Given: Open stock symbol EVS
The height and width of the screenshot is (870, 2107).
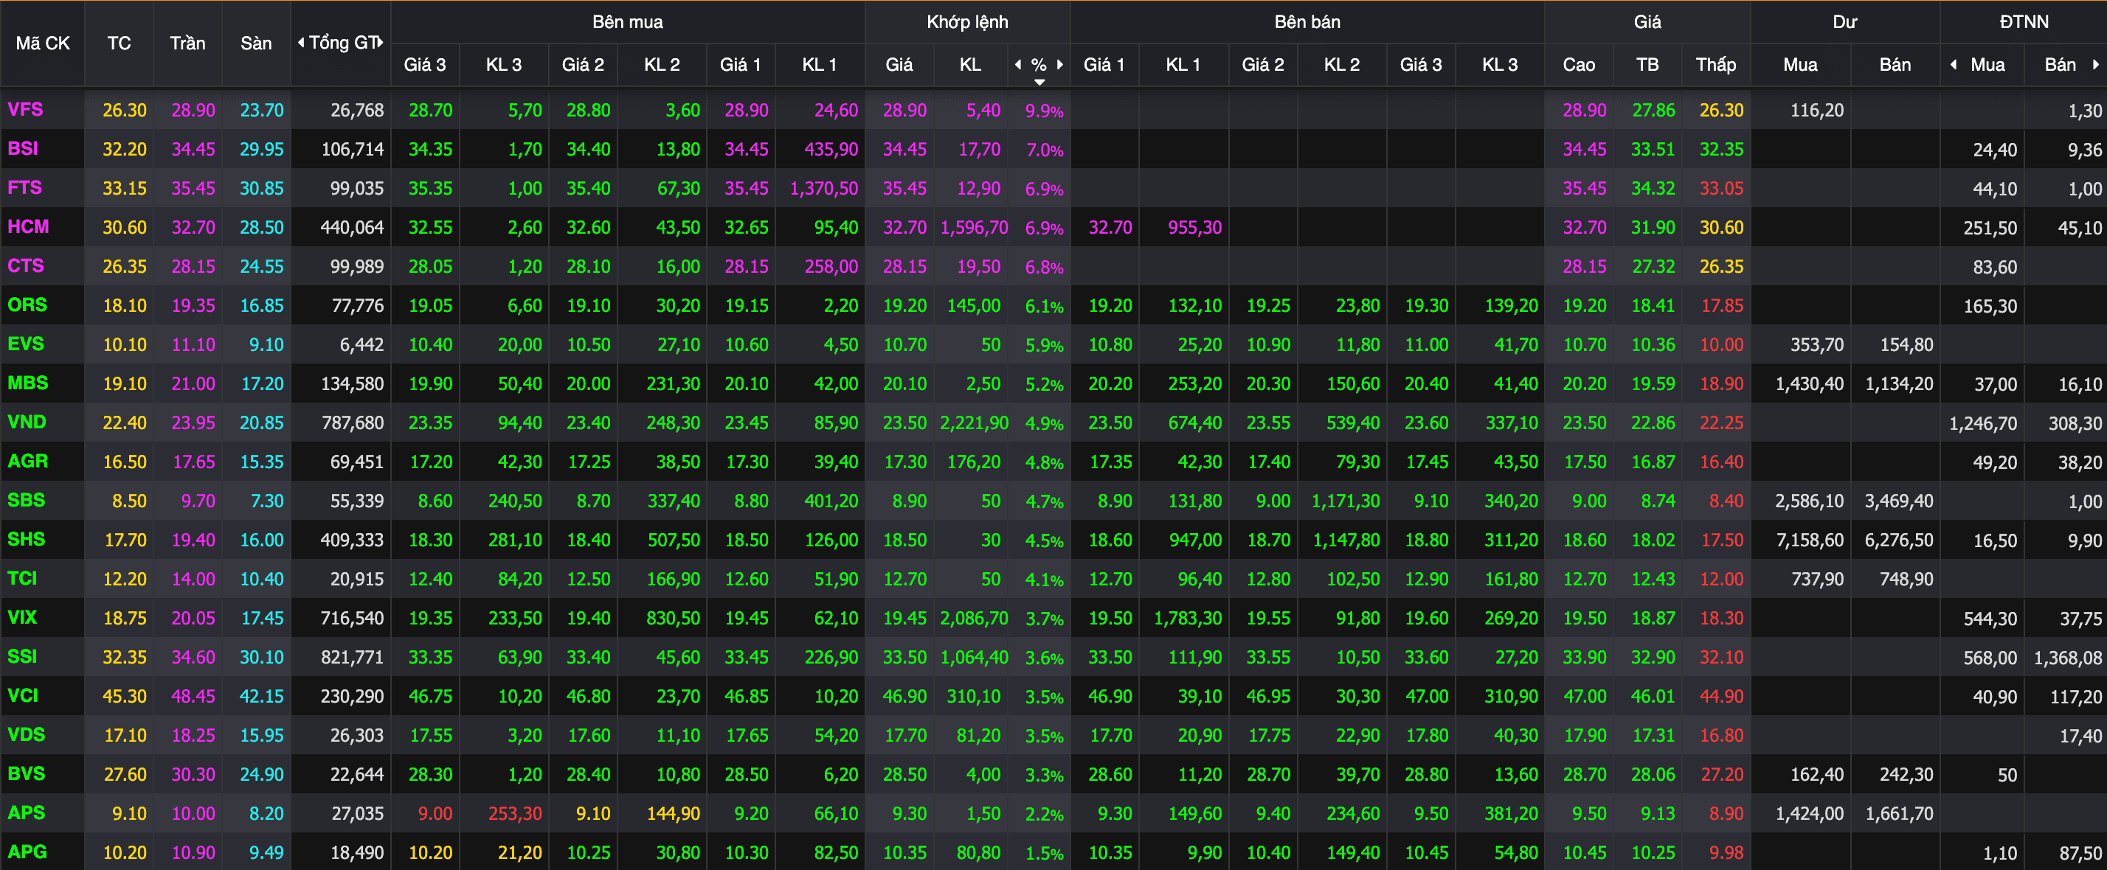Looking at the screenshot, I should tap(25, 344).
